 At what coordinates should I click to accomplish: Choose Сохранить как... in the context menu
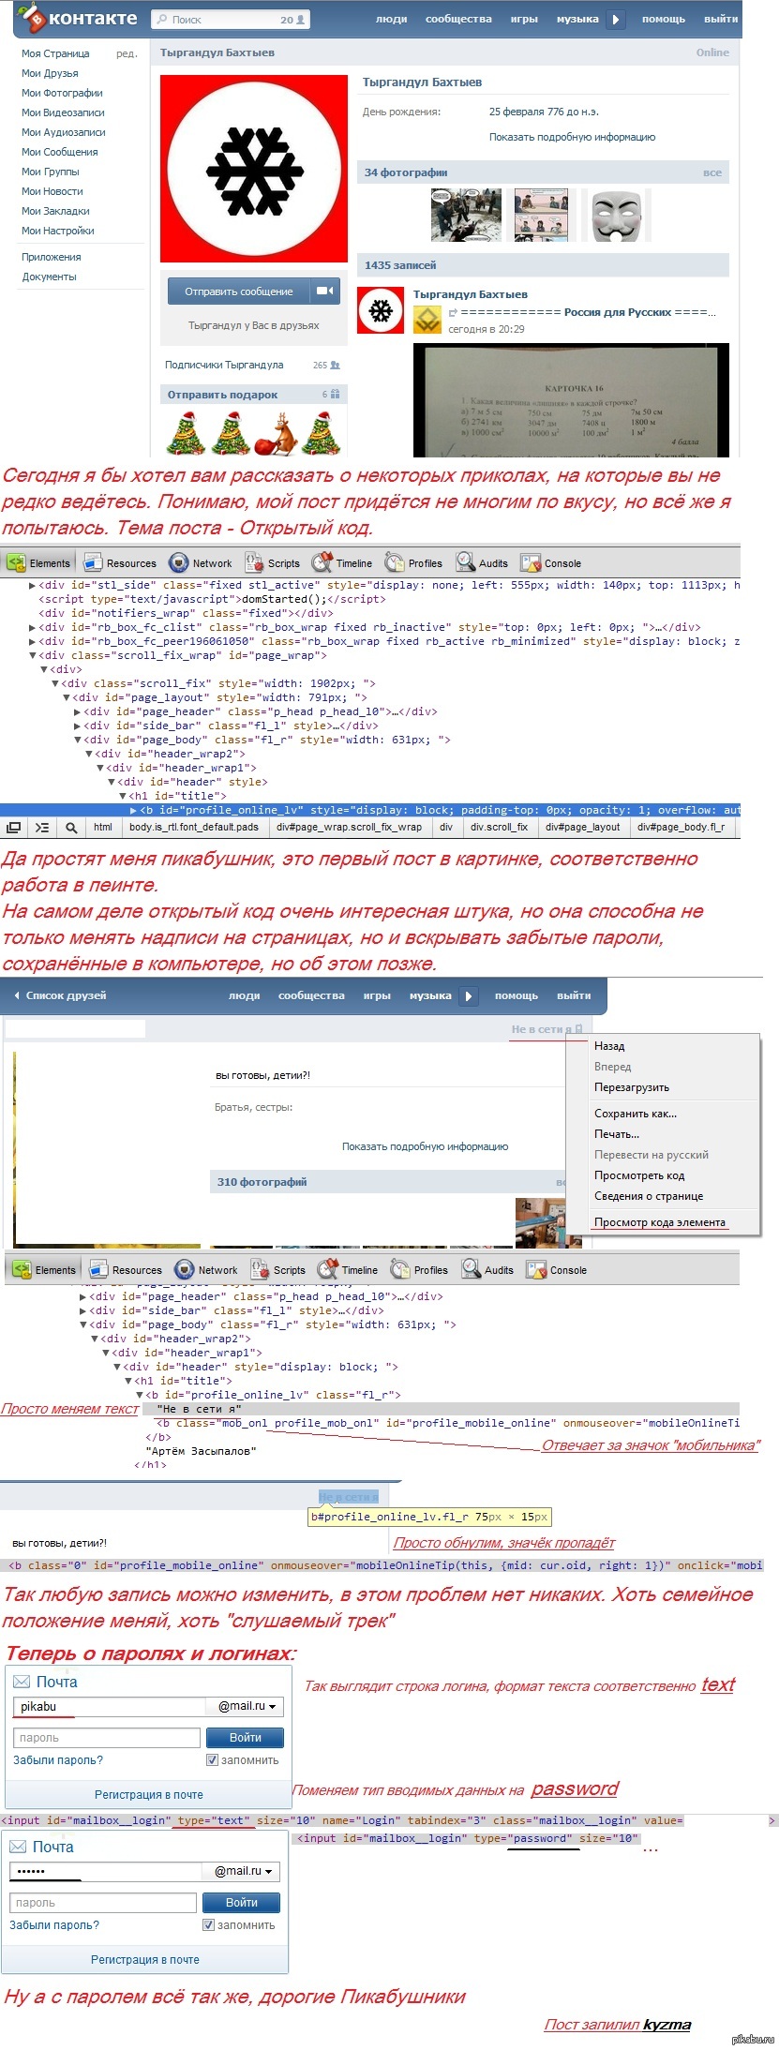tap(636, 1114)
